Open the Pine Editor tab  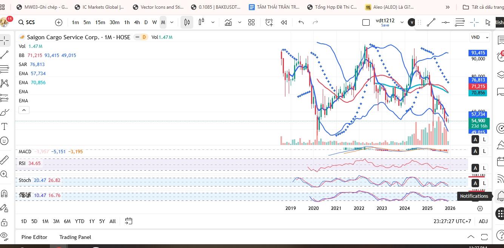click(34, 237)
